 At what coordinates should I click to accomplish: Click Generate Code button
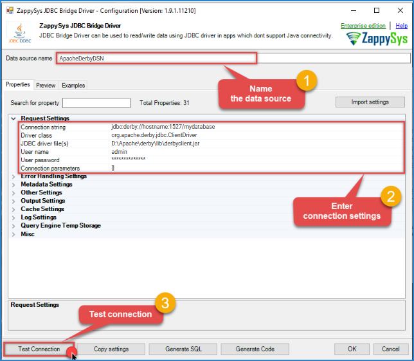pos(255,349)
